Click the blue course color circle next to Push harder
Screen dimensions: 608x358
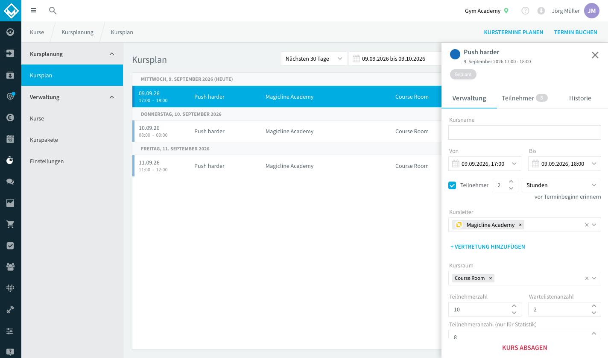pyautogui.click(x=455, y=54)
